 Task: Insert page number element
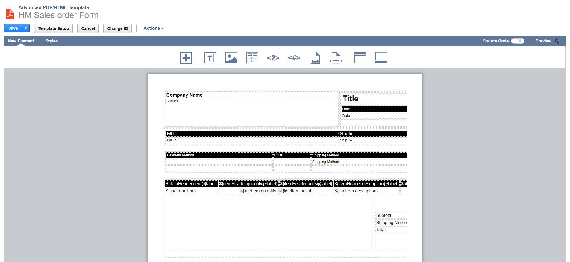tap(273, 58)
